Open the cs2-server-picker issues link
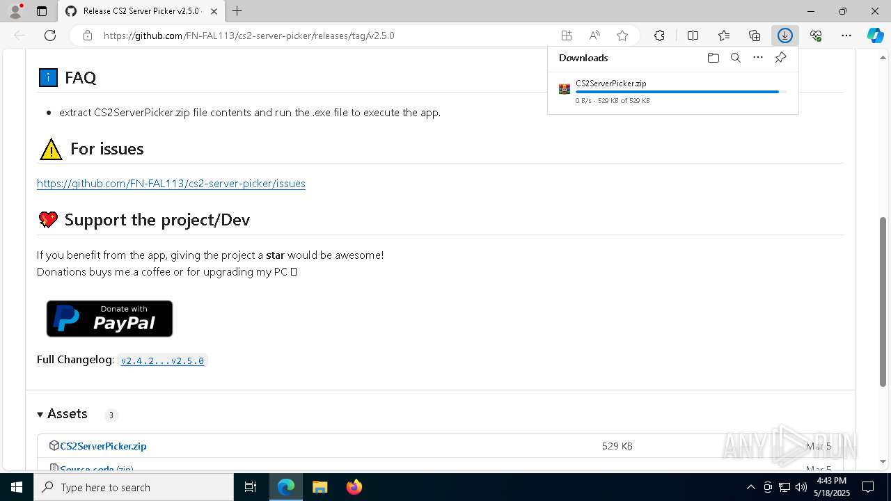This screenshot has height=501, width=891. click(171, 184)
